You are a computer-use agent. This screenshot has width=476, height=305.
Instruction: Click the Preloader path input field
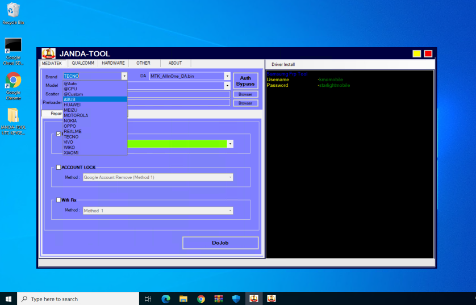(x=178, y=103)
